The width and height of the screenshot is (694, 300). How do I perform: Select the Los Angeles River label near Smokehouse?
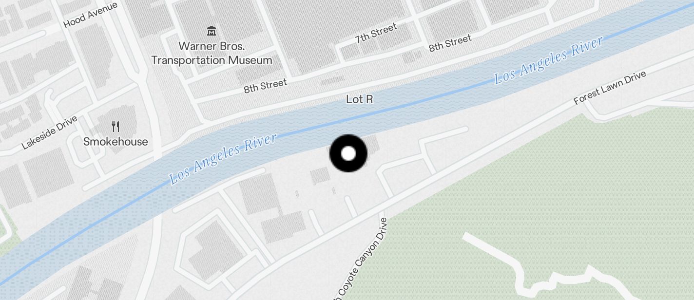pyautogui.click(x=223, y=159)
